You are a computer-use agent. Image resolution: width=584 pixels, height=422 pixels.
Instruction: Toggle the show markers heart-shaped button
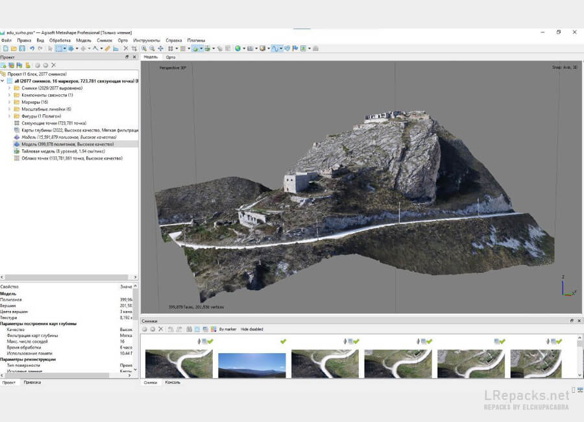[287, 49]
